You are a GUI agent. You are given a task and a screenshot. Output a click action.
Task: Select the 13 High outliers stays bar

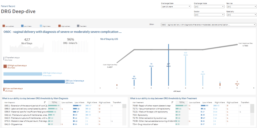click(5, 66)
